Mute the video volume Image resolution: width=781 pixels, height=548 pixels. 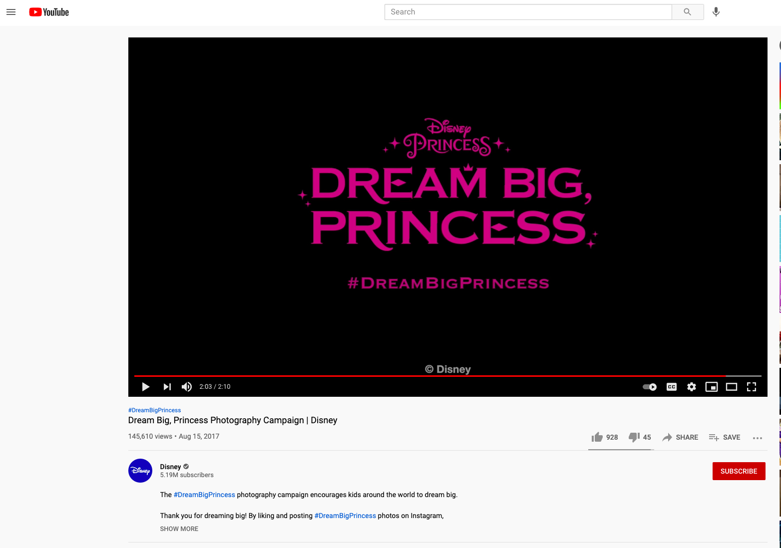pos(187,387)
